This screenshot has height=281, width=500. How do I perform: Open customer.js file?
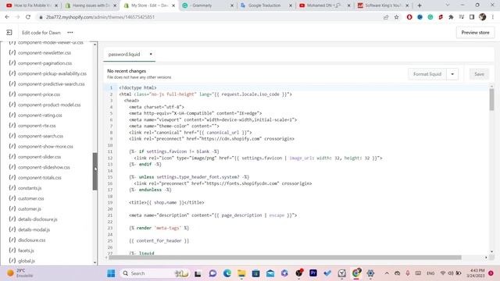[30, 209]
